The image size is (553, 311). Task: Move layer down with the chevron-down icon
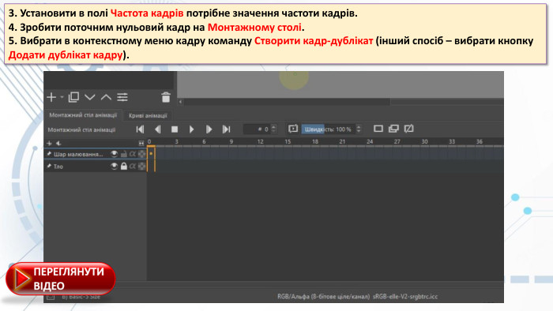coord(90,97)
